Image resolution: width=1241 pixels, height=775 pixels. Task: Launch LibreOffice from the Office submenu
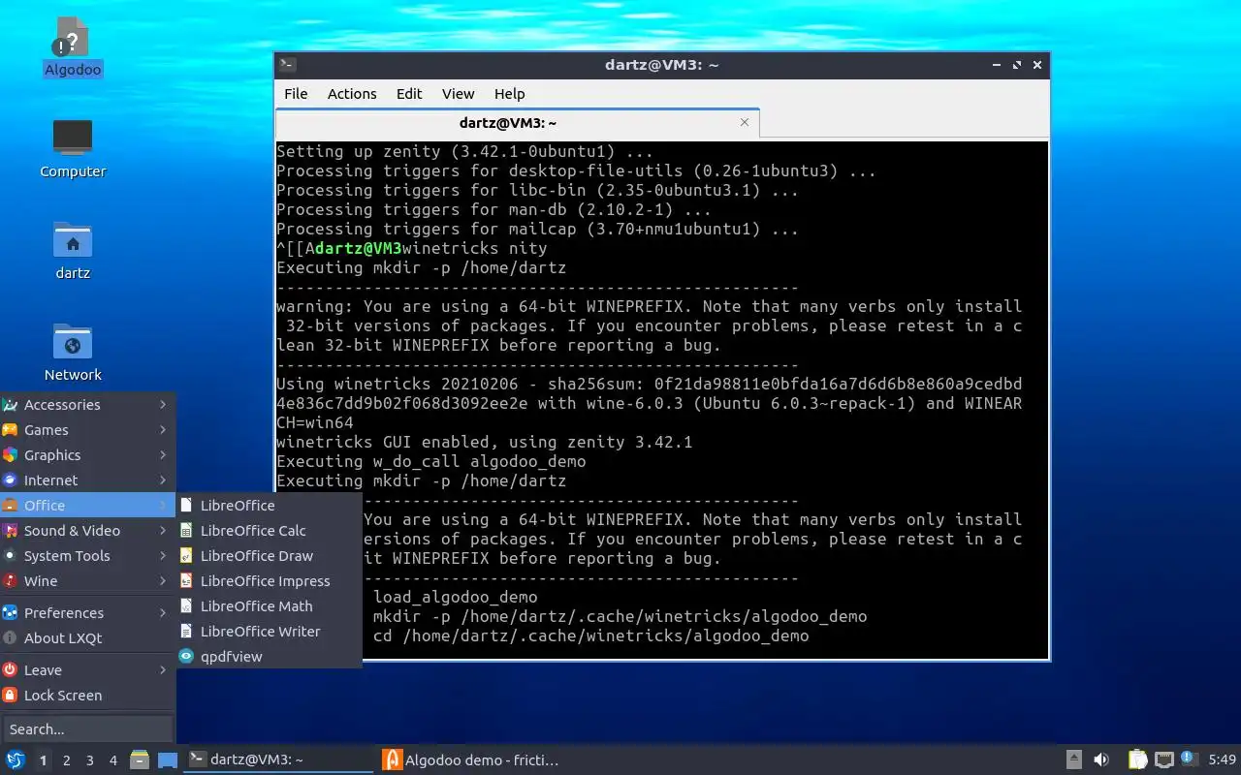click(x=269, y=506)
